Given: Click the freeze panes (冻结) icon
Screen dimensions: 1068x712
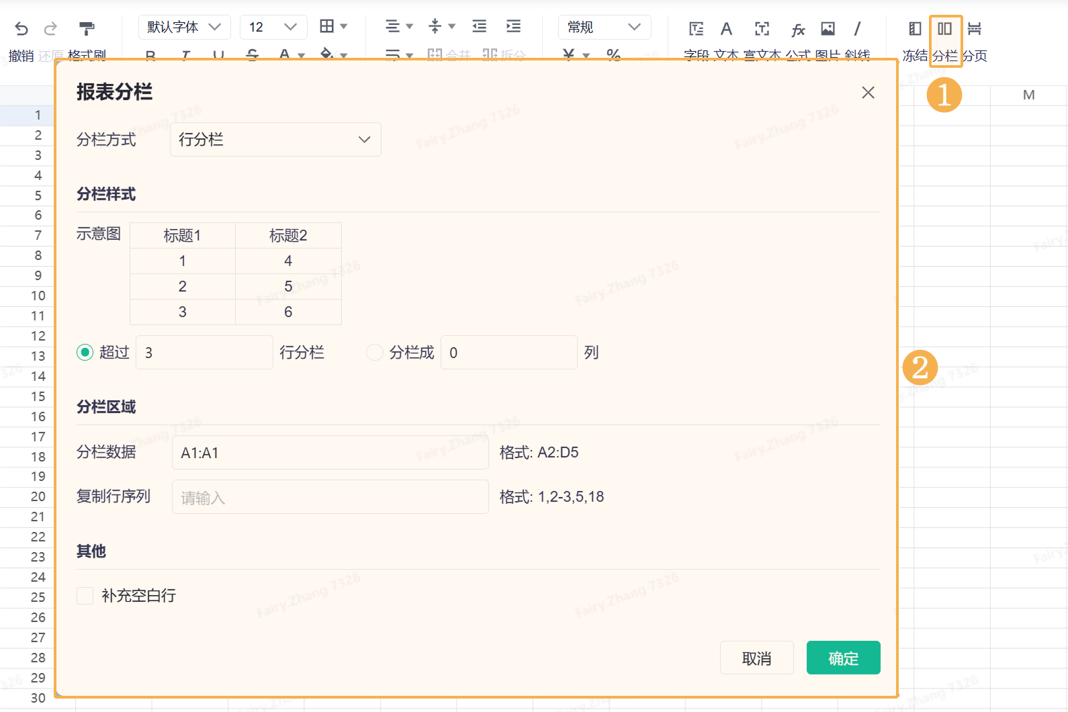Looking at the screenshot, I should [x=915, y=29].
